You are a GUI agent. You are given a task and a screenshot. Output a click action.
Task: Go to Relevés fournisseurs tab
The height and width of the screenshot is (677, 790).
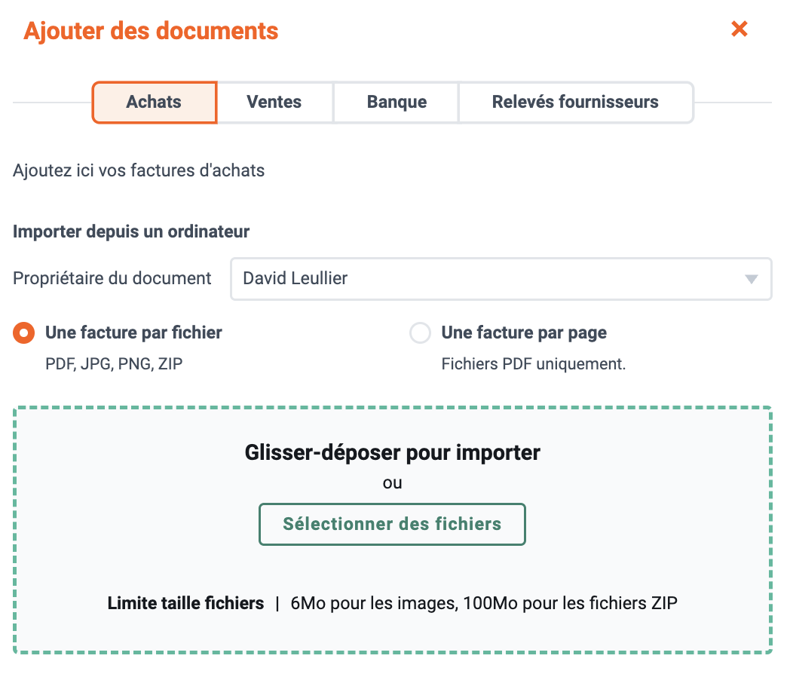575,103
